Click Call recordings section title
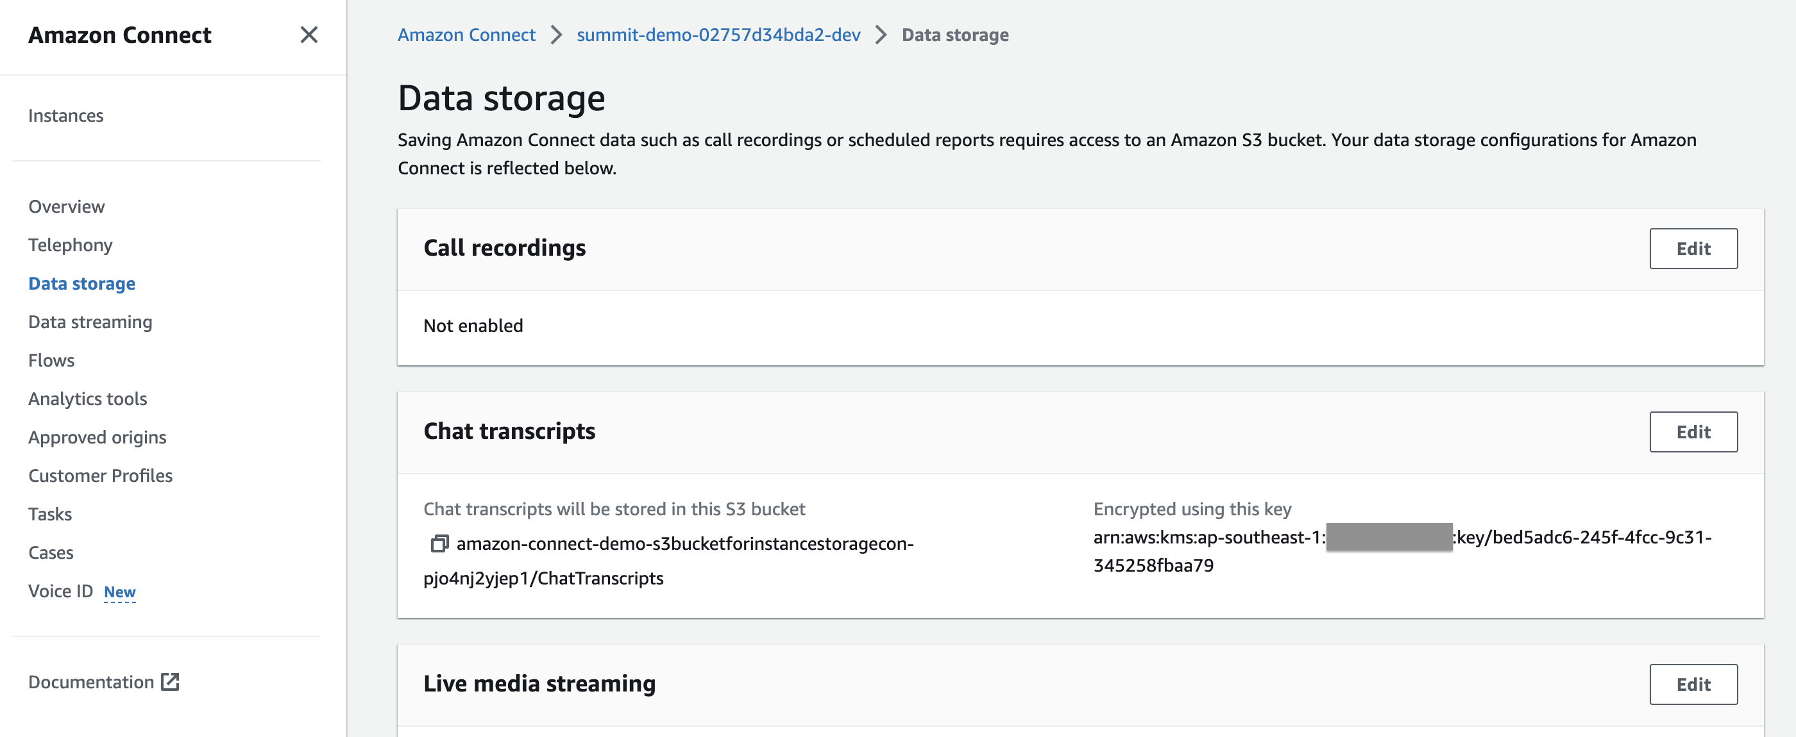Screen dimensions: 1796x737 tap(505, 248)
